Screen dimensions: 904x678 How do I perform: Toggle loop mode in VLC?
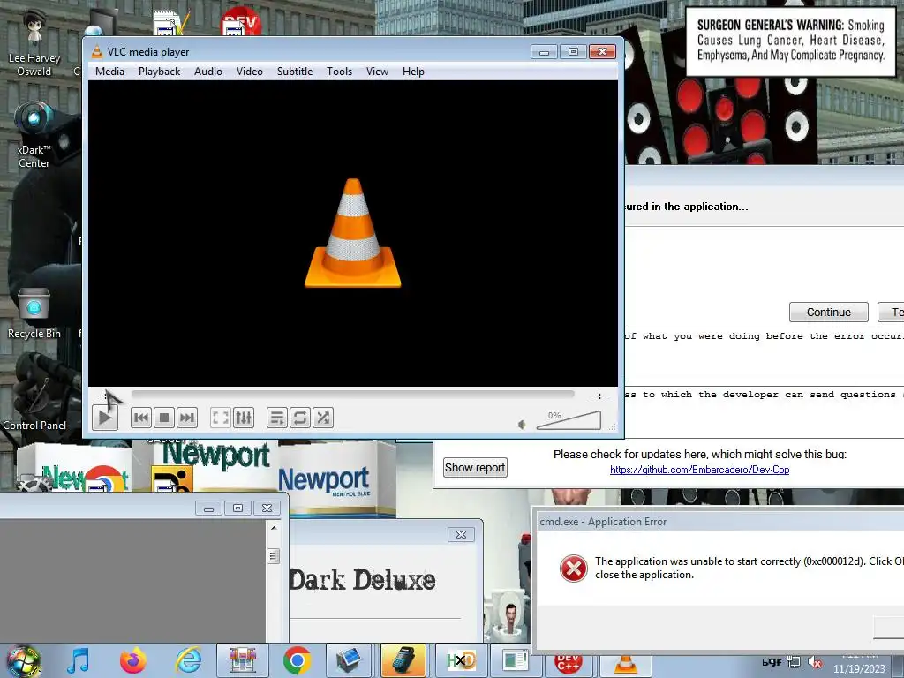(x=300, y=418)
